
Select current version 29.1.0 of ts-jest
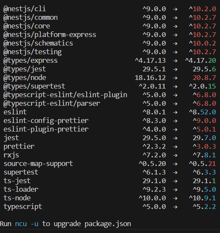[x=154, y=181]
